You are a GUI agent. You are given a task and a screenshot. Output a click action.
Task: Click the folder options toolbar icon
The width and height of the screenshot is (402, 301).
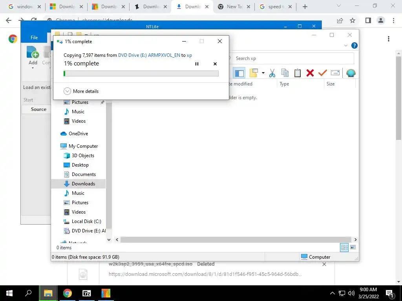(x=254, y=73)
